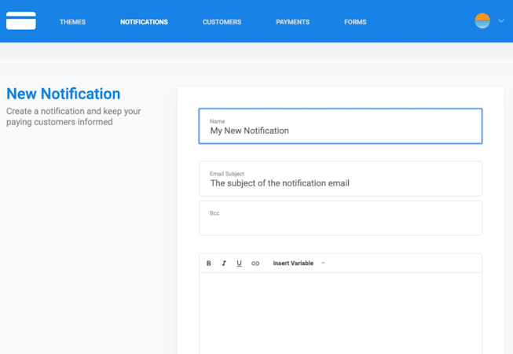
Task: Click the credit card logo icon
Action: [21, 20]
